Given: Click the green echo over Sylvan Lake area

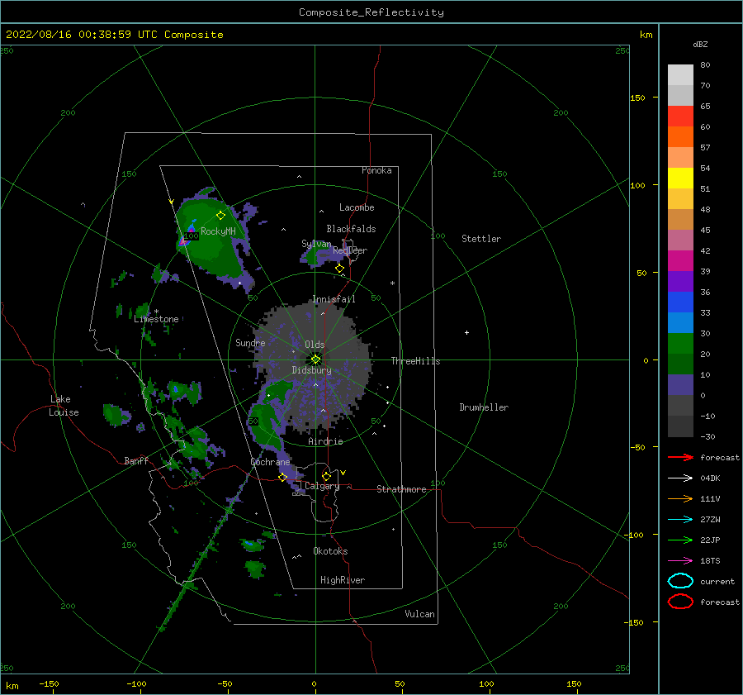Looking at the screenshot, I should coord(313,257).
